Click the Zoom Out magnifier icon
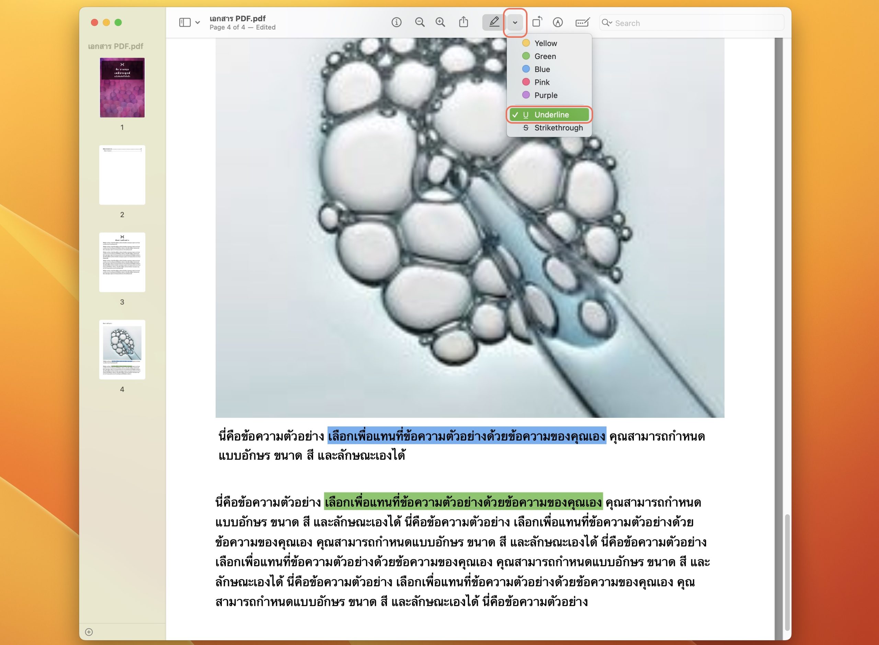This screenshot has width=879, height=645. [x=420, y=22]
